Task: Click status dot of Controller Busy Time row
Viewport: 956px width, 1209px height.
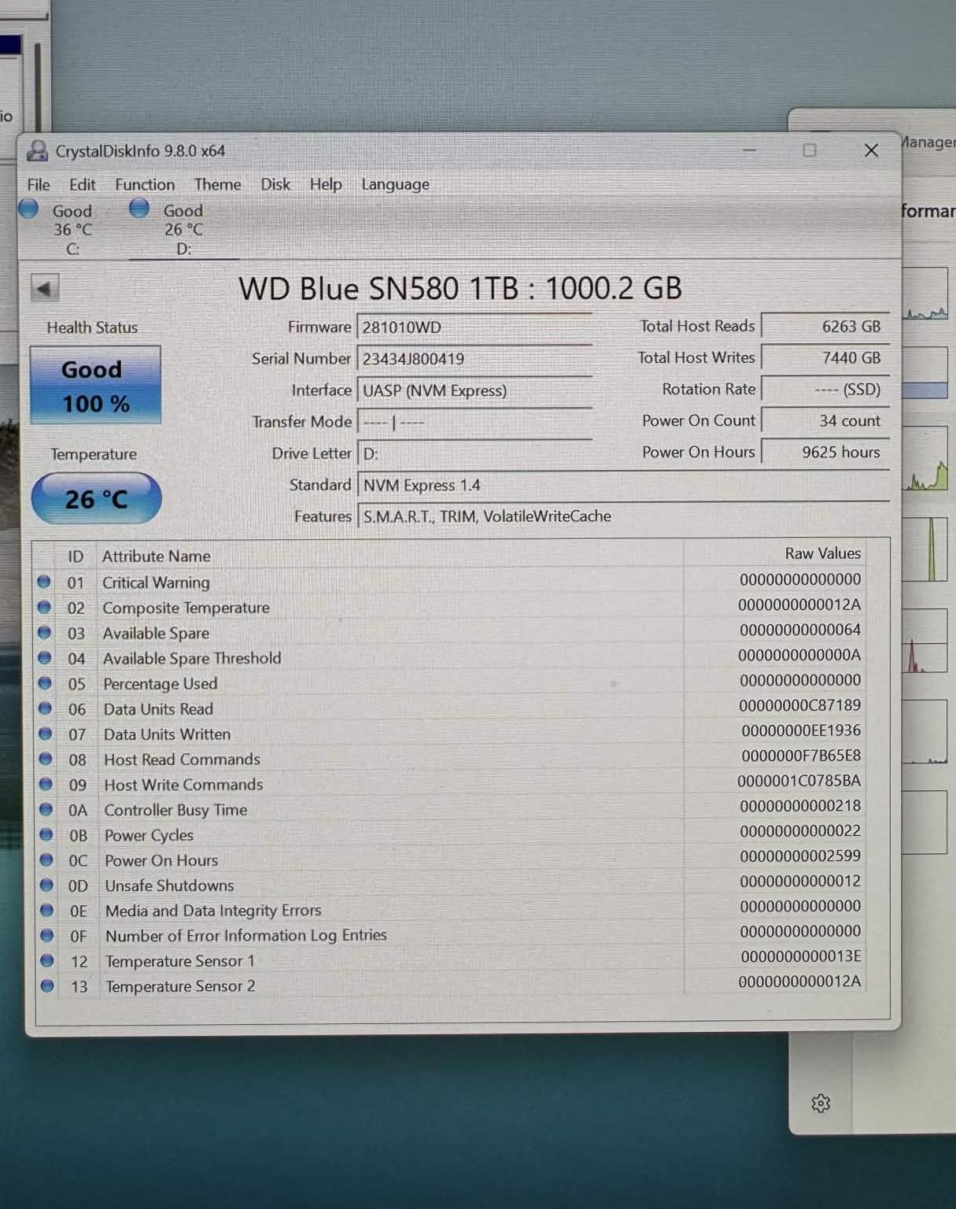Action: point(46,809)
